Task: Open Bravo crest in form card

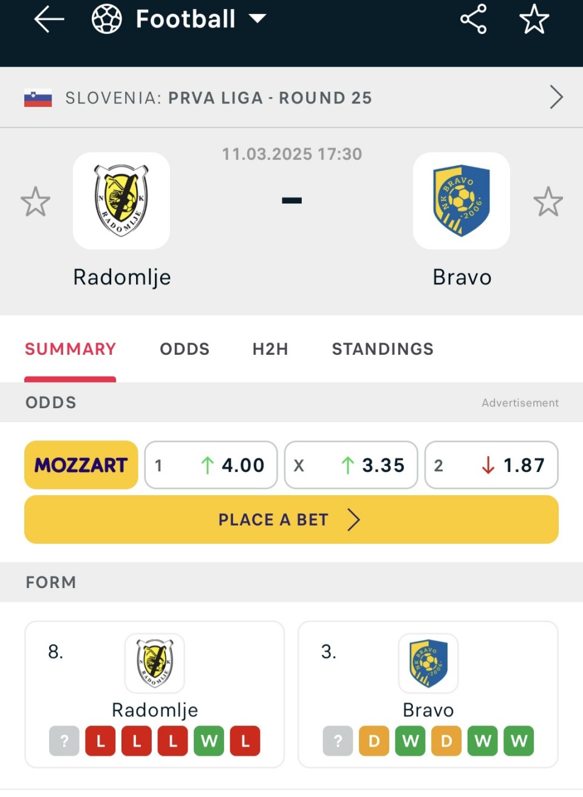Action: (x=428, y=663)
